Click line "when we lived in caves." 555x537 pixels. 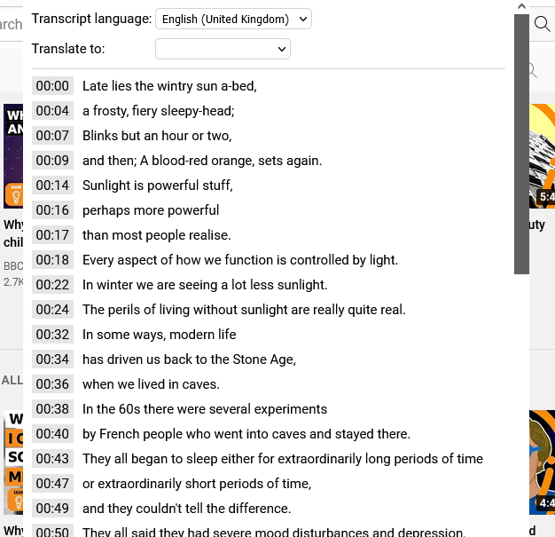(151, 384)
